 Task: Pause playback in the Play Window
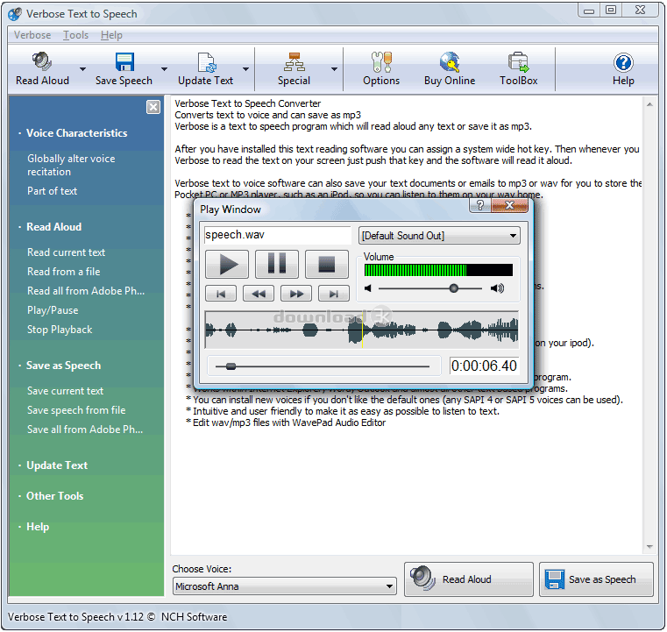[x=277, y=264]
